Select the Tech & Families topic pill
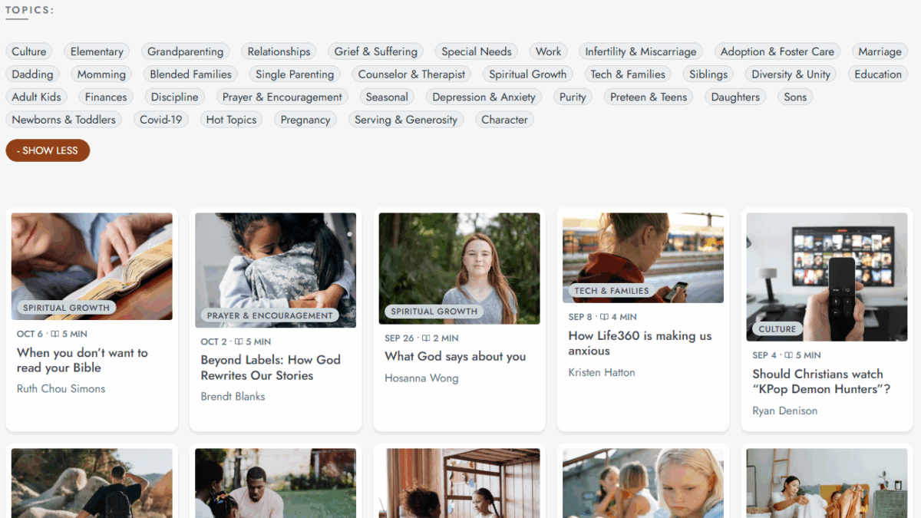Screen dimensions: 921x518 point(627,74)
